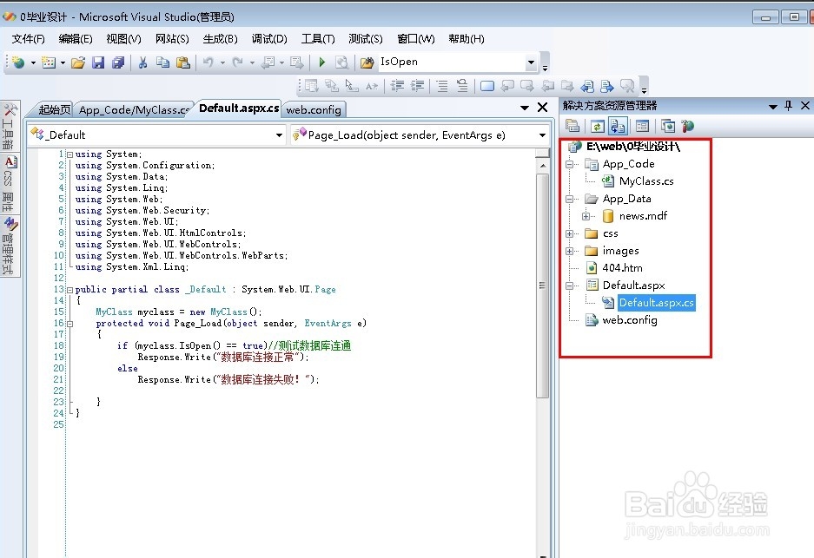Click the New Web Site toolbar icon
Screen dimensions: 814x558
pos(18,62)
